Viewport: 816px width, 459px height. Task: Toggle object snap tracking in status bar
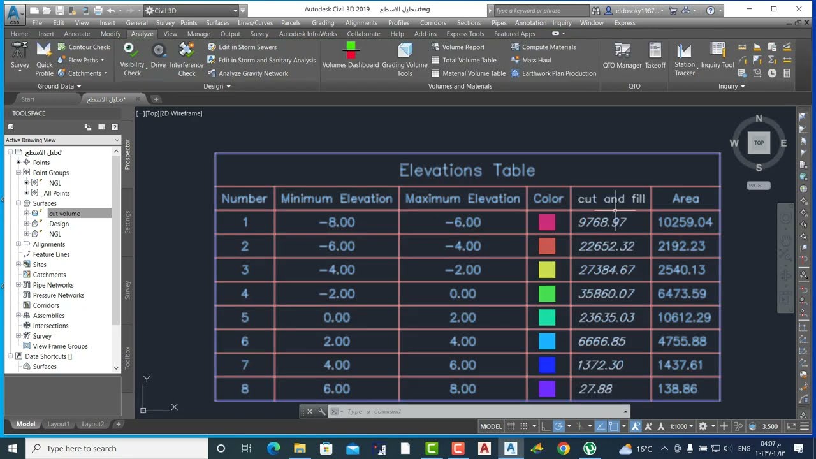[x=601, y=426]
